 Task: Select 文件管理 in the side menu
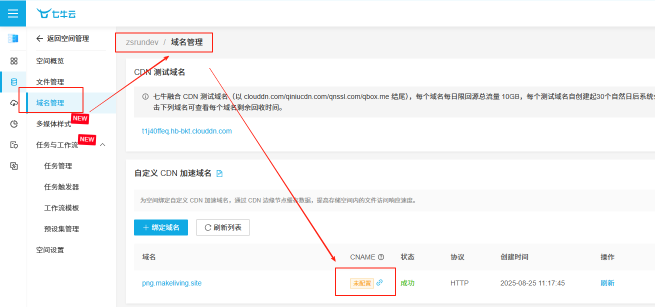pos(50,82)
